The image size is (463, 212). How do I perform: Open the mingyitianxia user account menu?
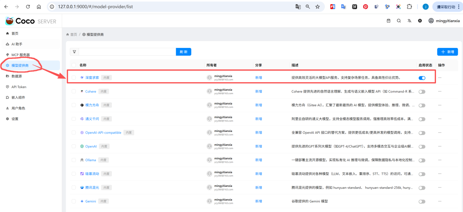click(443, 21)
